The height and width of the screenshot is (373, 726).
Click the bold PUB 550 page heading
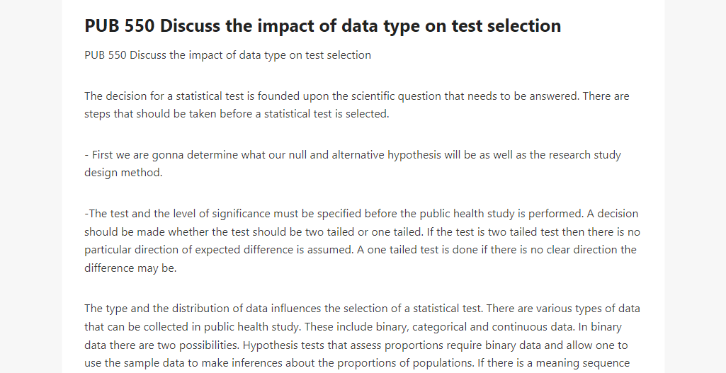tap(322, 26)
